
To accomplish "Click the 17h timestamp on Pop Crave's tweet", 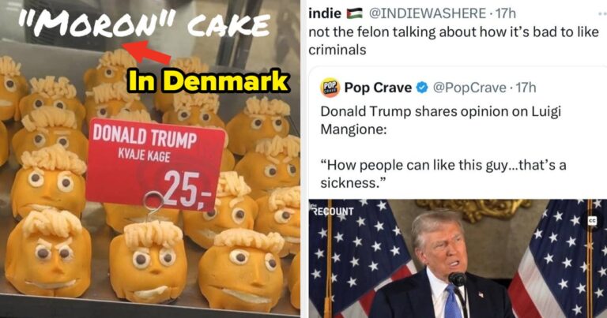I will pyautogui.click(x=526, y=88).
